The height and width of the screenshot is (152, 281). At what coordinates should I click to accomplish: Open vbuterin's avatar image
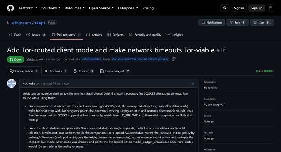click(x=11, y=83)
